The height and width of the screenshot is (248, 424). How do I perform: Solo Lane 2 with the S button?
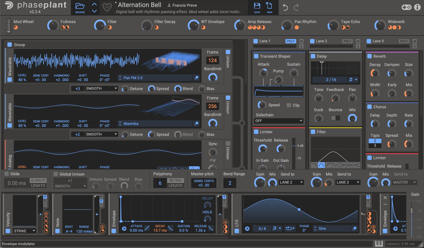coord(358,46)
